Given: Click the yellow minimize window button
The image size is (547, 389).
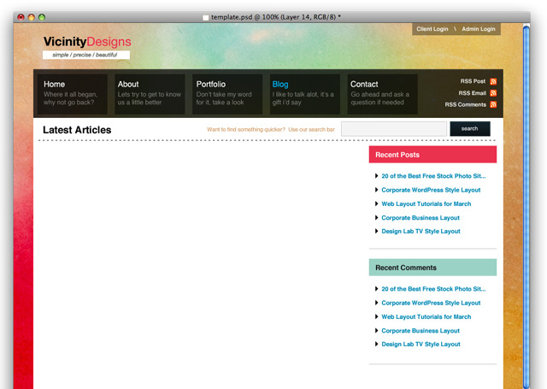Looking at the screenshot, I should [31, 17].
